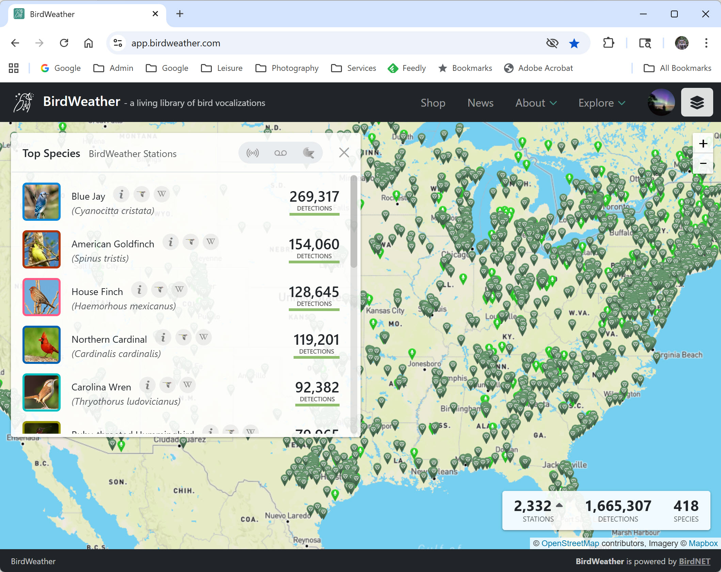
Task: Click the BirdWeather logo icon
Action: (x=23, y=102)
